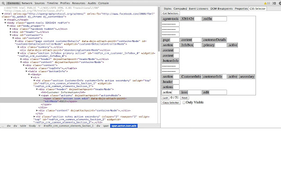Switch to the Sources panel
The width and height of the screenshot is (281, 175).
pyautogui.click(x=40, y=3)
